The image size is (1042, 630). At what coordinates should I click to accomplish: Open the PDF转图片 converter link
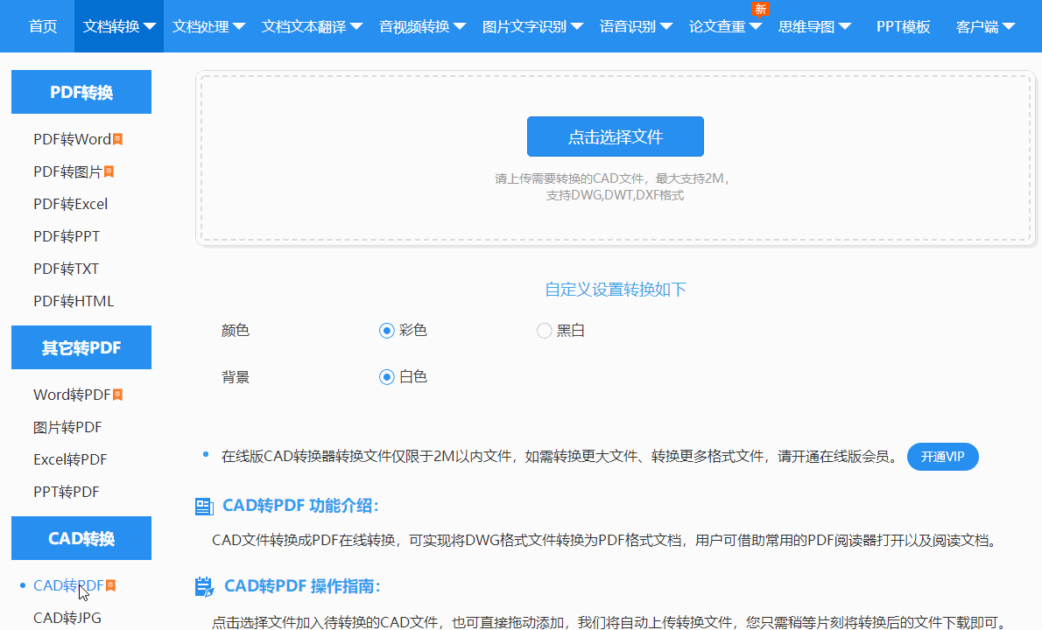pos(67,171)
